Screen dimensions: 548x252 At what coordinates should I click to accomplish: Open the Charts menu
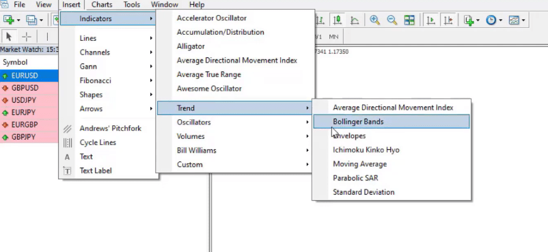pyautogui.click(x=102, y=5)
